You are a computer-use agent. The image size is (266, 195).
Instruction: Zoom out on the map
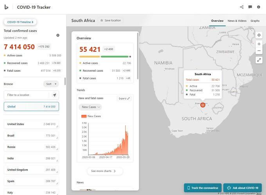click(259, 51)
